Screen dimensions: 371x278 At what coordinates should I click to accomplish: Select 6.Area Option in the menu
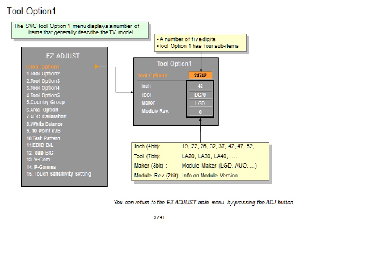42,110
